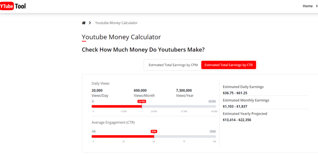Click the Youtube Money Calculator heading
The image size is (318, 155).
[121, 37]
